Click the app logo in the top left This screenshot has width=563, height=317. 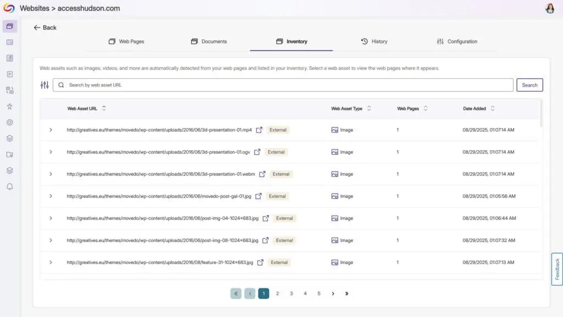(9, 8)
